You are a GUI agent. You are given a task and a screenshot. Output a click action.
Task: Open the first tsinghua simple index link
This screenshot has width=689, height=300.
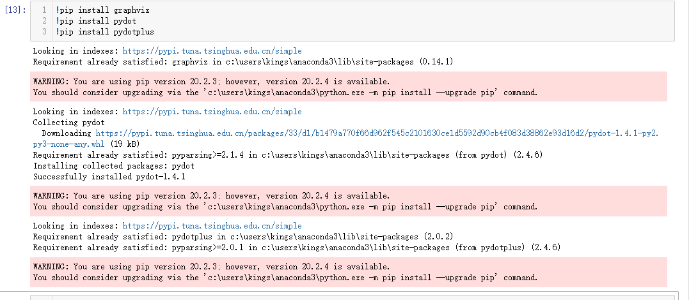click(212, 51)
